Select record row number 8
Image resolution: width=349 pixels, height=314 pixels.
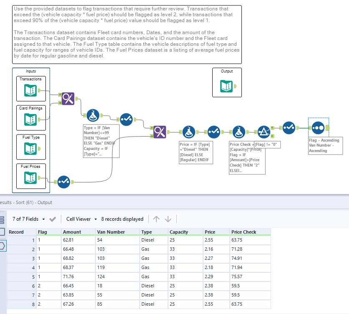point(22,304)
